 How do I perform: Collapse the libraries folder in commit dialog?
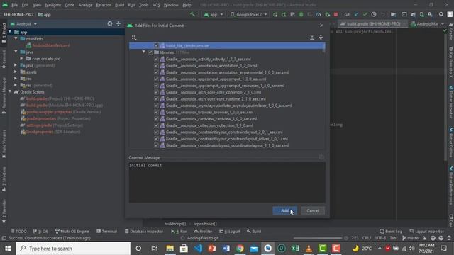[143, 52]
